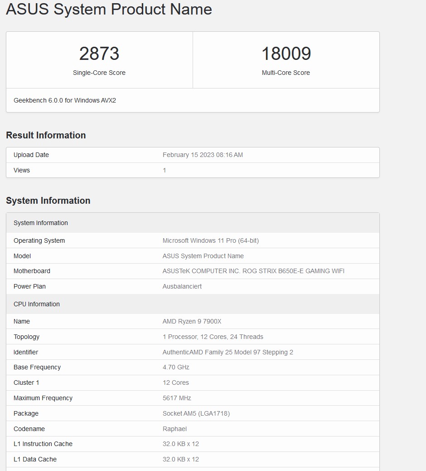Click the 'Single-Core Score' label
Screen dimensions: 426x471
click(x=99, y=73)
